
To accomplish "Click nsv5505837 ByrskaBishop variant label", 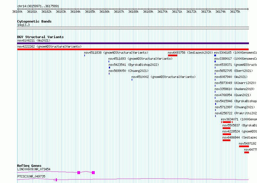I will (240, 125).
